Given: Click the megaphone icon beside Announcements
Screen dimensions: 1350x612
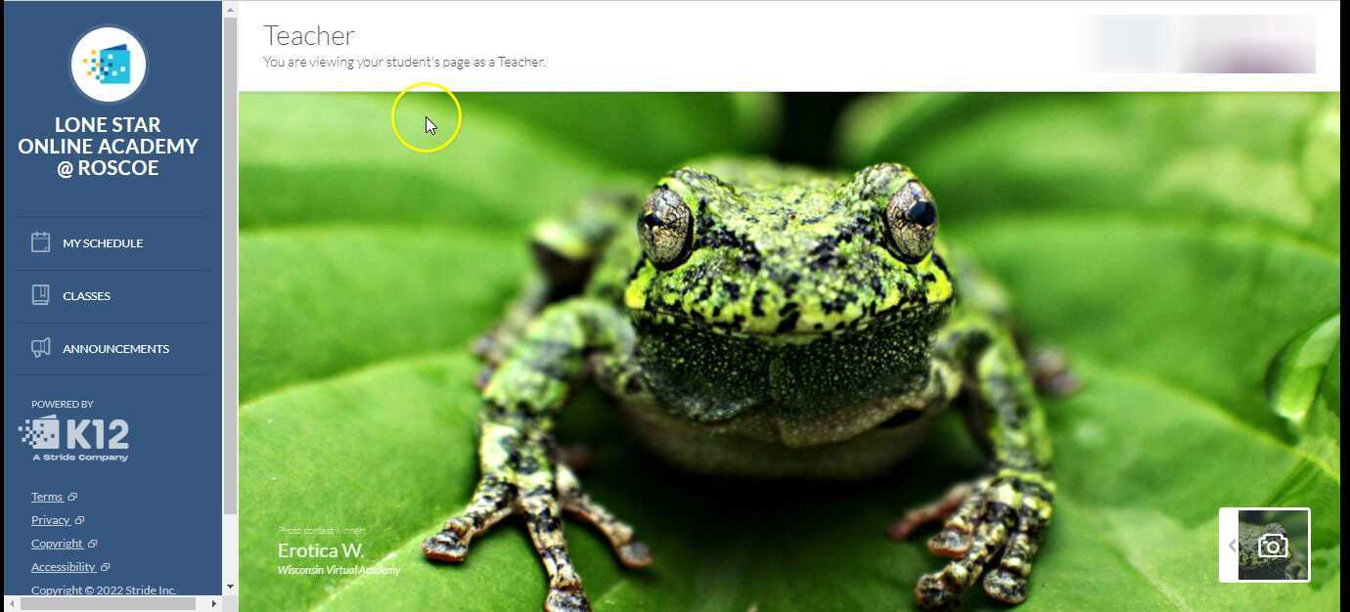Looking at the screenshot, I should tap(40, 348).
